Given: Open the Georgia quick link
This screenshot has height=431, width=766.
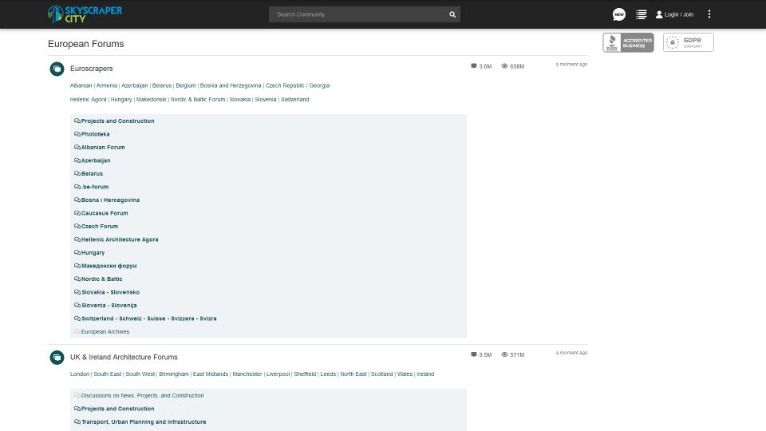Looking at the screenshot, I should click(x=319, y=85).
